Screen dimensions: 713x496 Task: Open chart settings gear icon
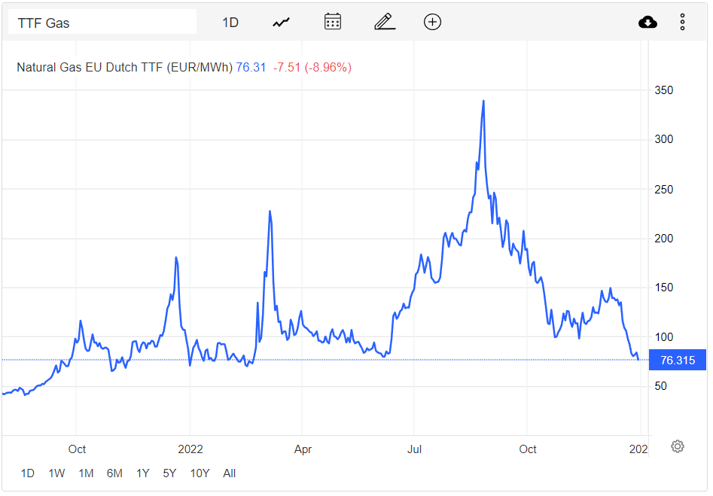677,447
